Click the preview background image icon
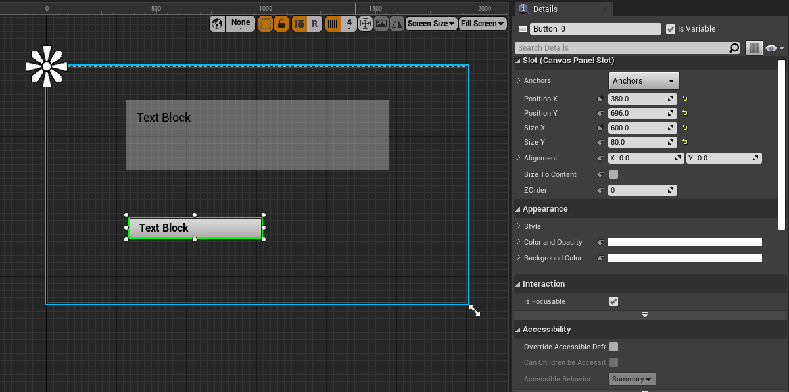 pos(381,24)
